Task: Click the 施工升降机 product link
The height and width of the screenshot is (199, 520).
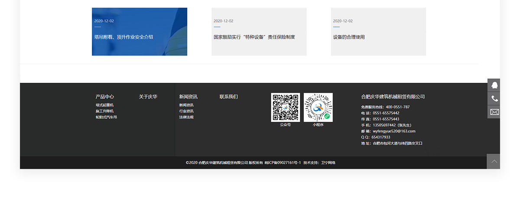Action: click(x=104, y=111)
